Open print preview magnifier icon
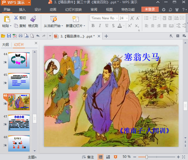The height and width of the screenshot is (160, 188). 32,36
